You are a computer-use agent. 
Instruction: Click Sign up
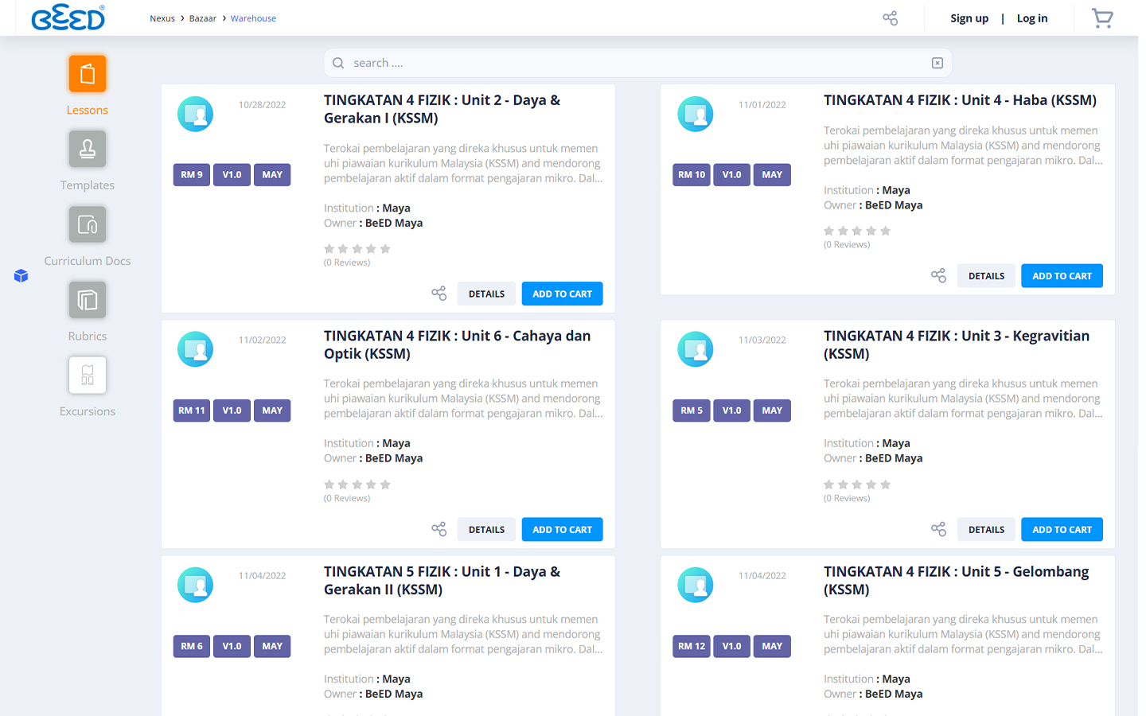(x=969, y=18)
